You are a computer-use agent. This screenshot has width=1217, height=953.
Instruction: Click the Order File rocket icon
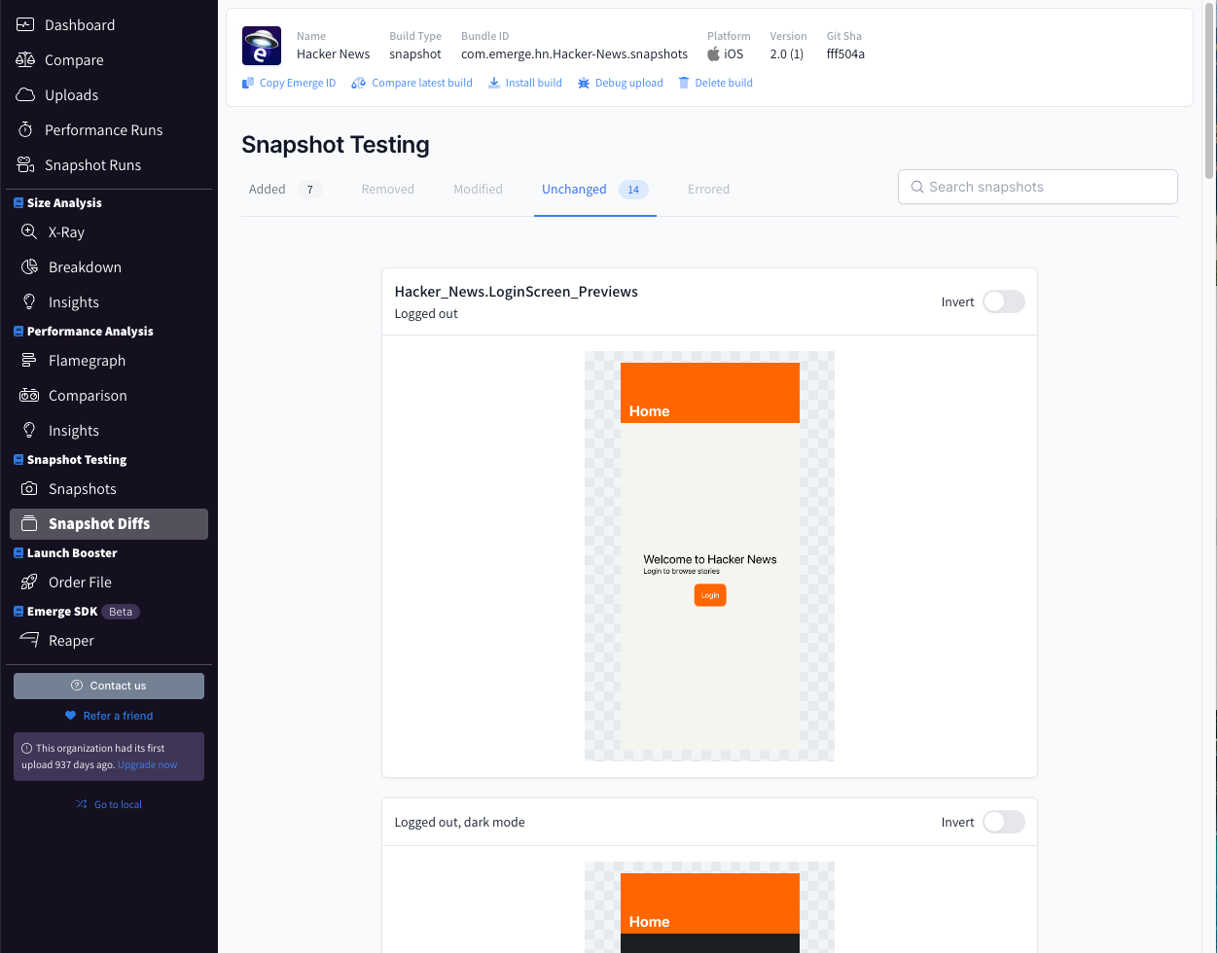click(x=29, y=582)
